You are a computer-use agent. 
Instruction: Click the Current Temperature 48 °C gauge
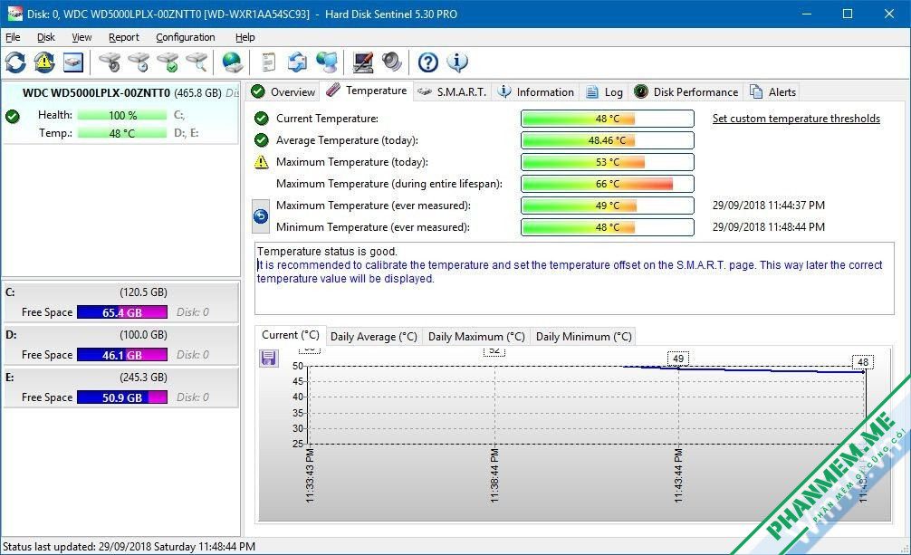pyautogui.click(x=607, y=119)
